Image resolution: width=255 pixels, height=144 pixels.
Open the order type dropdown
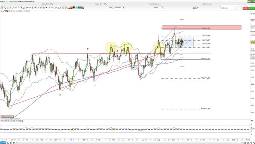pos(230,8)
